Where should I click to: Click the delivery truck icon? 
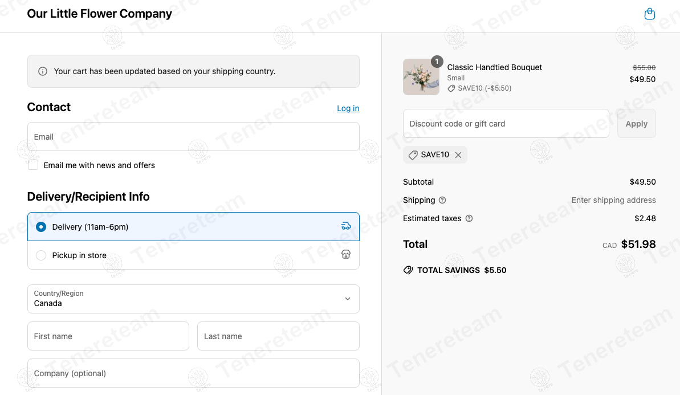(346, 226)
